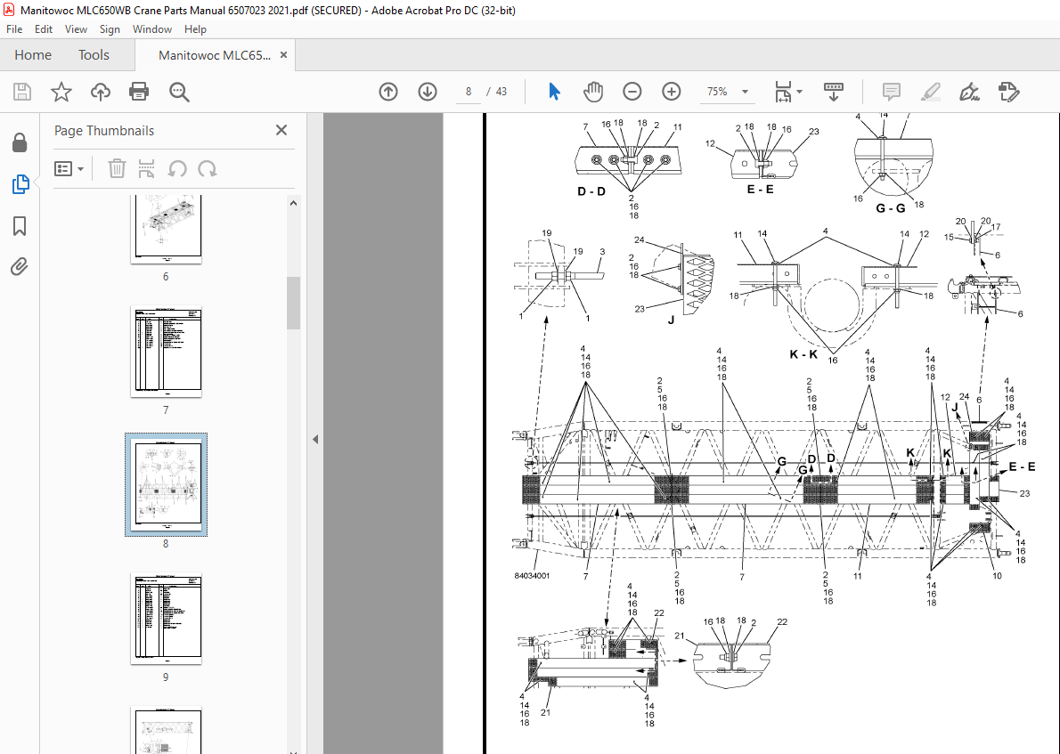Screen dimensions: 1060x754
Task: Add document to starred favorites
Action: [61, 92]
